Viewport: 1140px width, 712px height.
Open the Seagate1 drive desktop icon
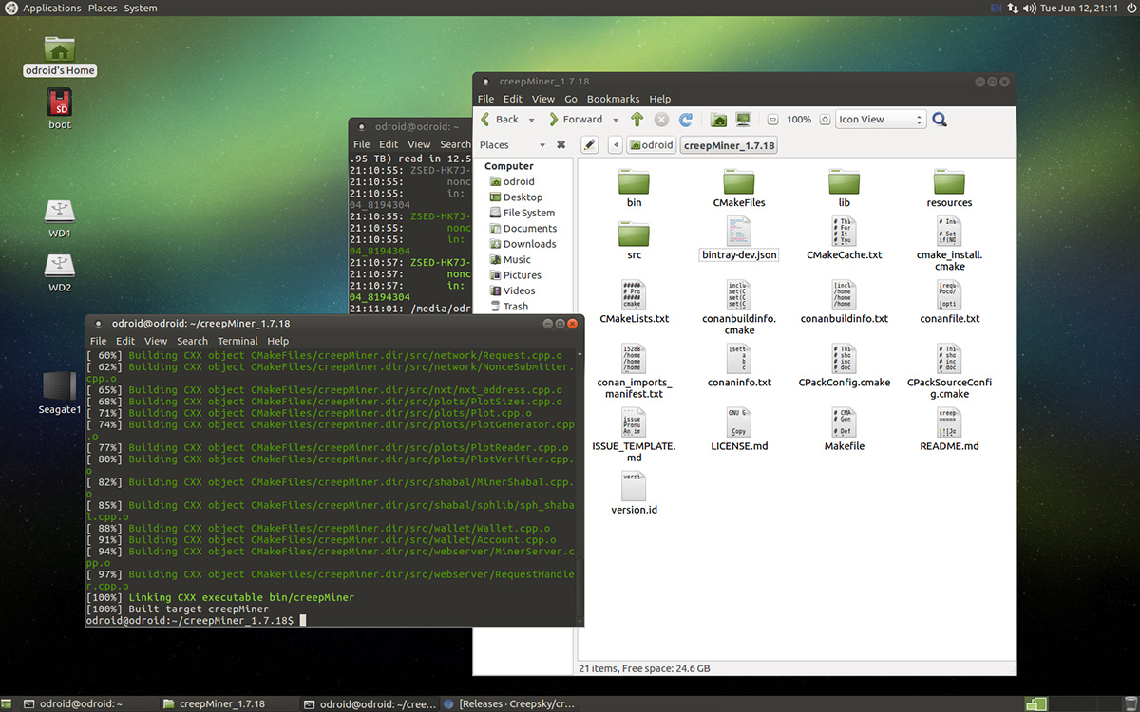point(60,393)
